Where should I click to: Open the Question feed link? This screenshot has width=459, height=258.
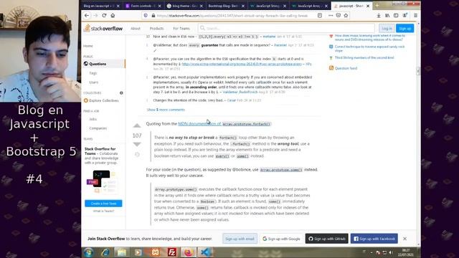click(x=346, y=68)
